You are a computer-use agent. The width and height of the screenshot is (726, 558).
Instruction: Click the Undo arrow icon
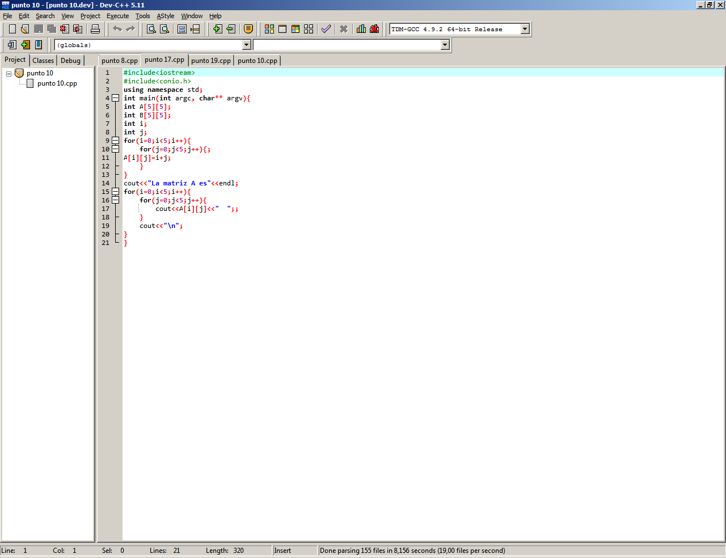coord(117,29)
